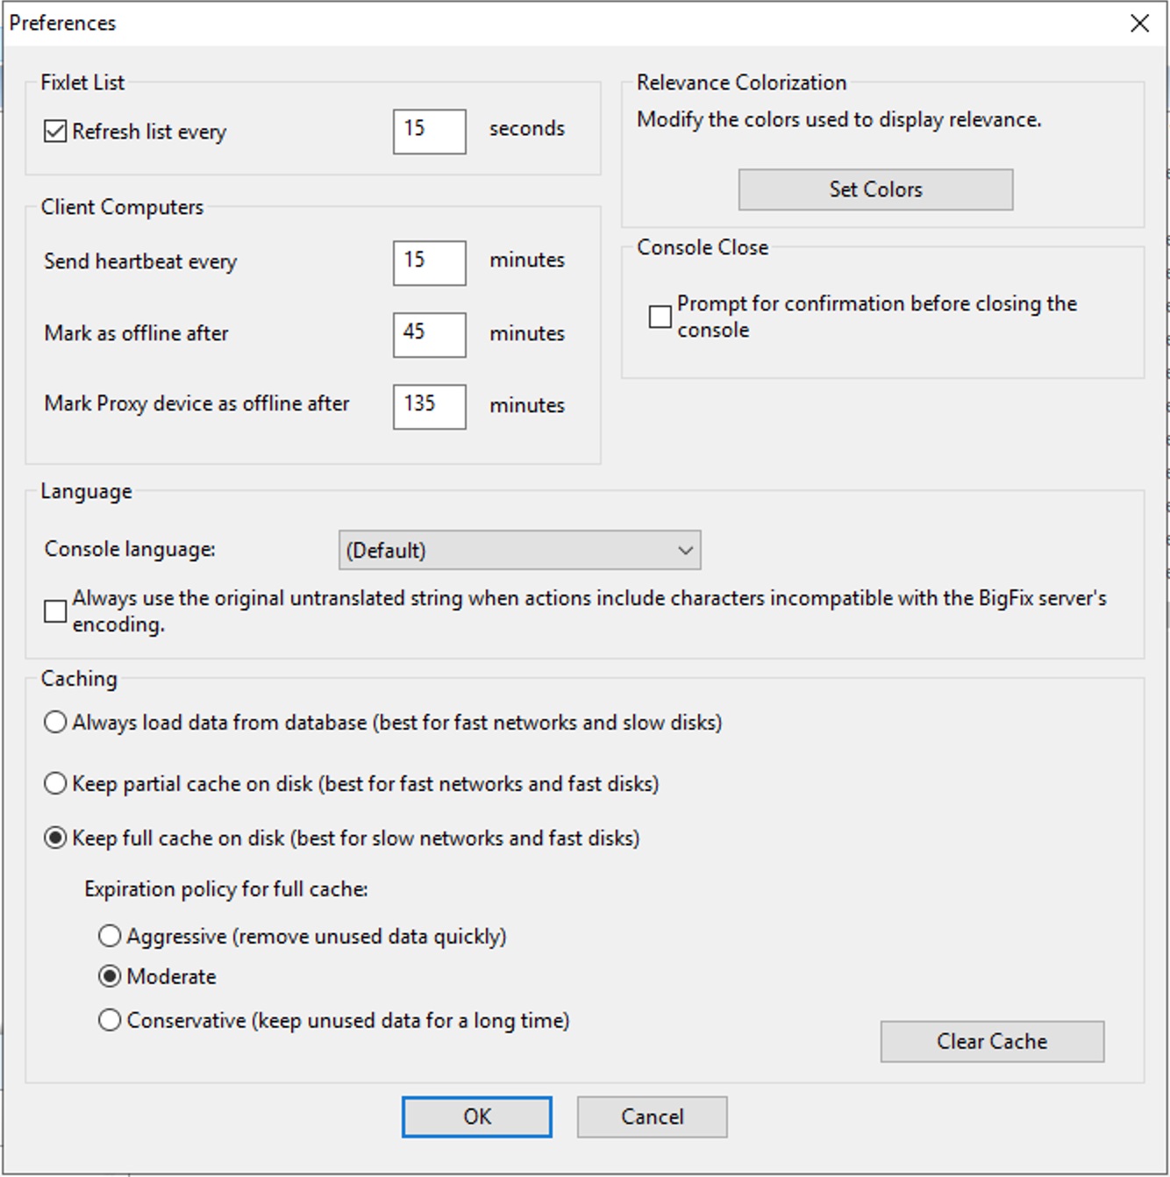Select the Moderate expiration policy
The image size is (1170, 1177).
click(109, 975)
